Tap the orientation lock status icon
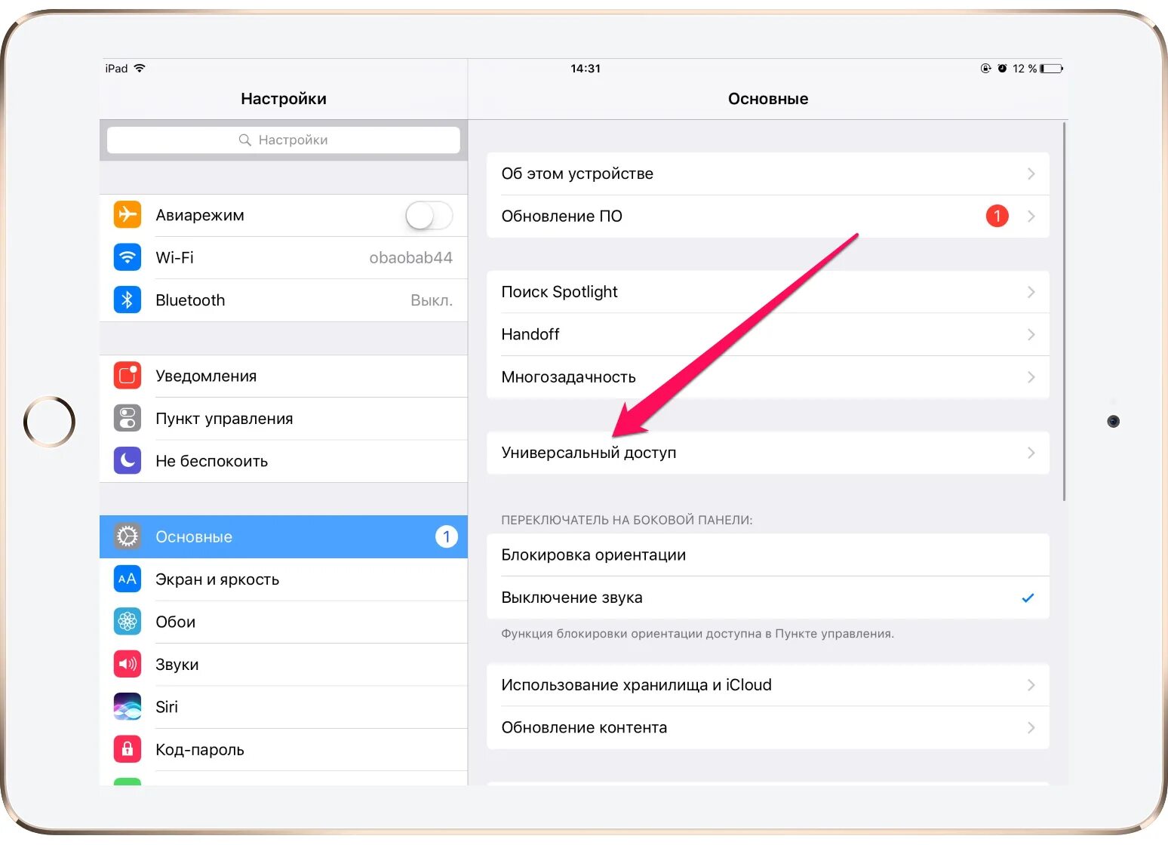 coord(985,69)
